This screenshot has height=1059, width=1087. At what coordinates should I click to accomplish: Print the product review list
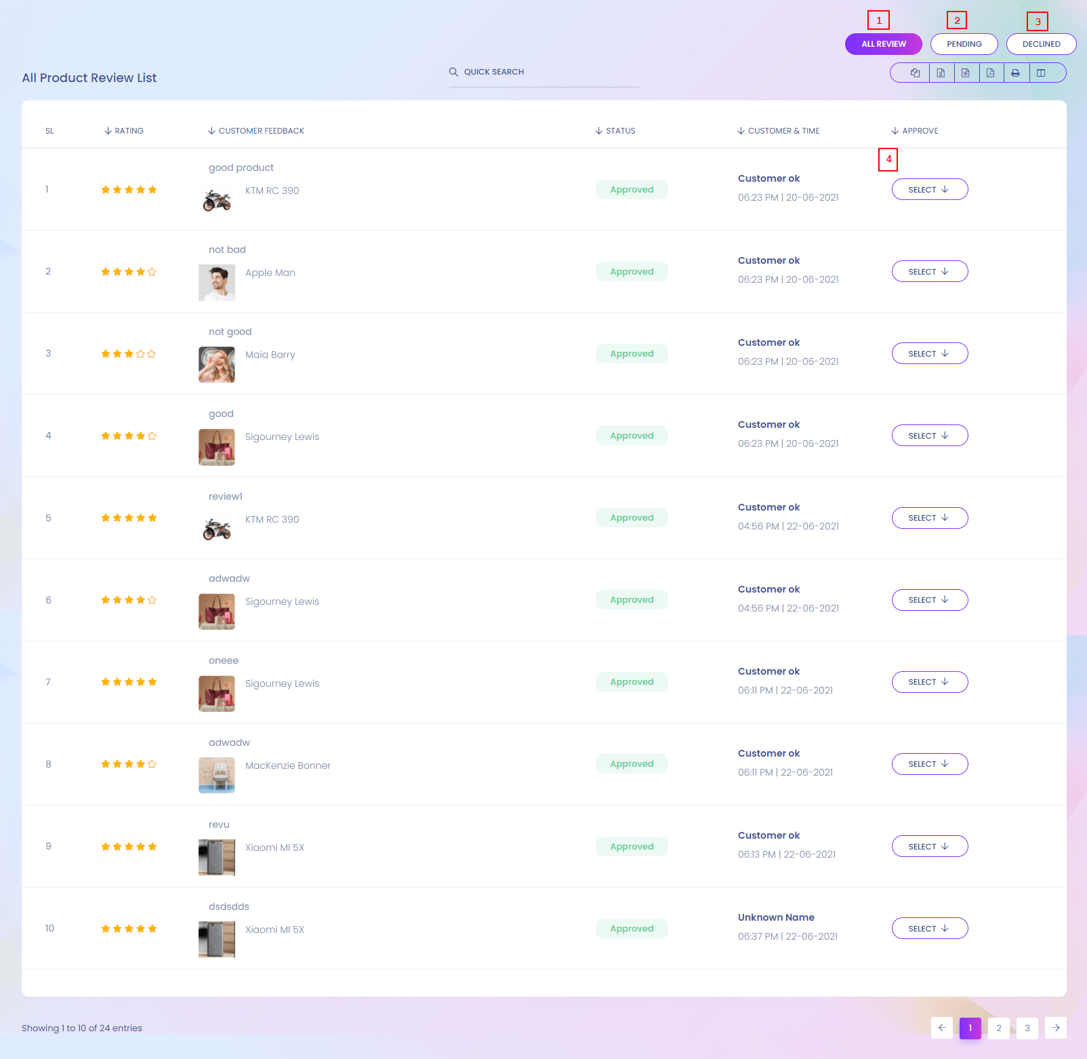(x=1015, y=73)
